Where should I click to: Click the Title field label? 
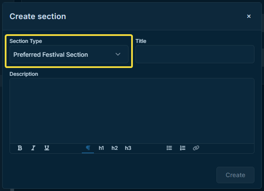point(141,41)
